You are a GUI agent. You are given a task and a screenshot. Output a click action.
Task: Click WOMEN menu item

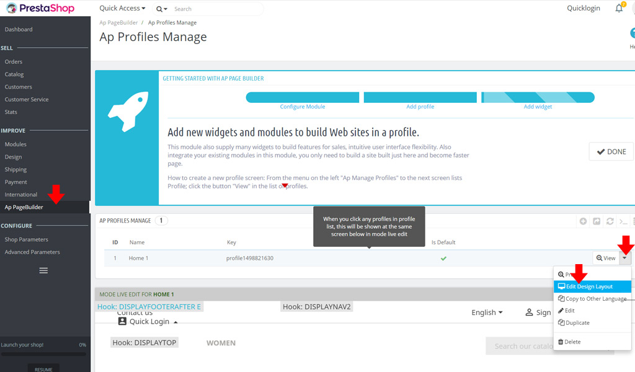221,343
